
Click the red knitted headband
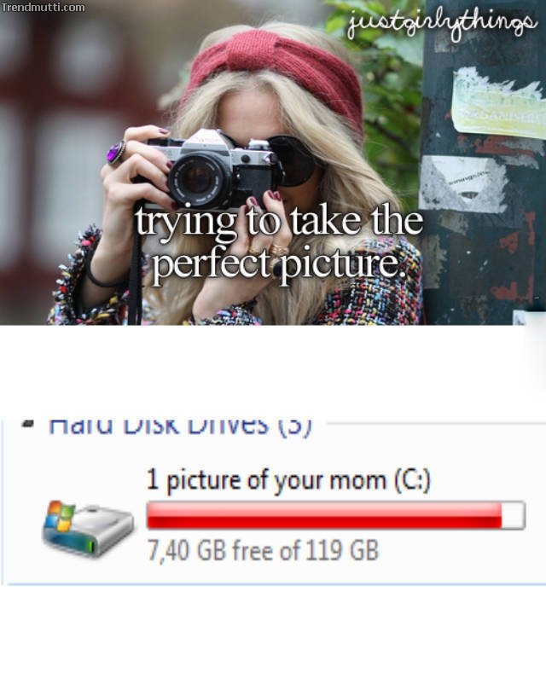coord(276,70)
